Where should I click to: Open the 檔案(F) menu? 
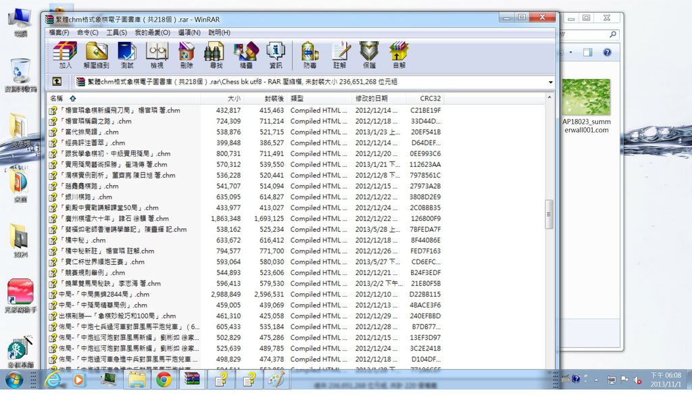click(59, 32)
